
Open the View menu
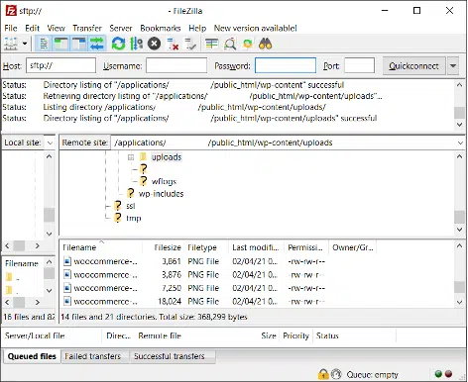[x=56, y=29]
